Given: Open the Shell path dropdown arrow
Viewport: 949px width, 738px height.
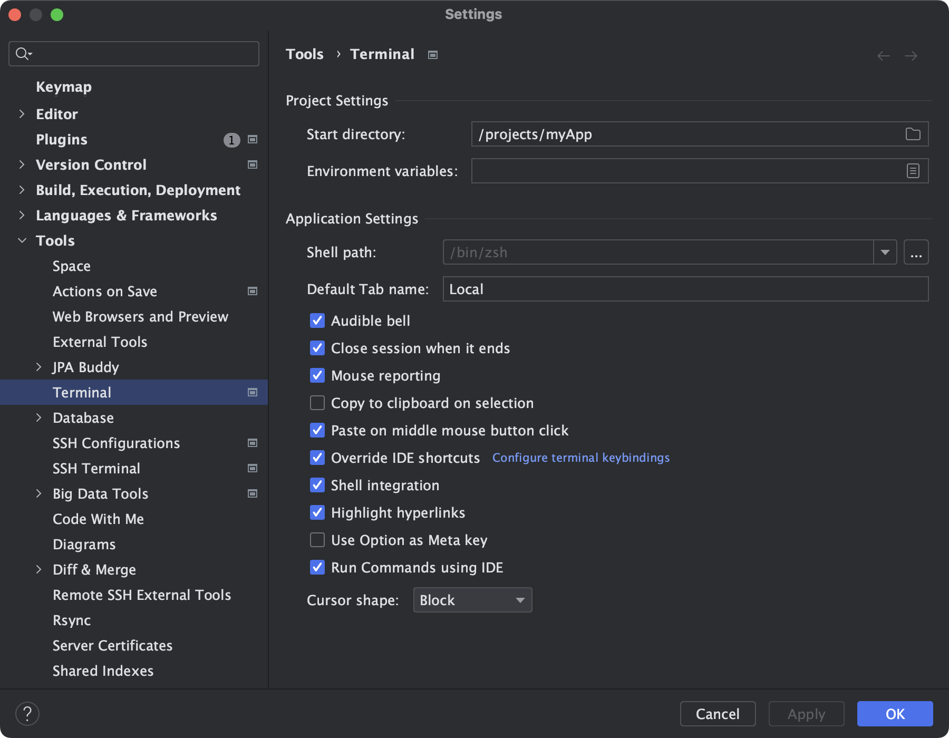Looking at the screenshot, I should [884, 252].
